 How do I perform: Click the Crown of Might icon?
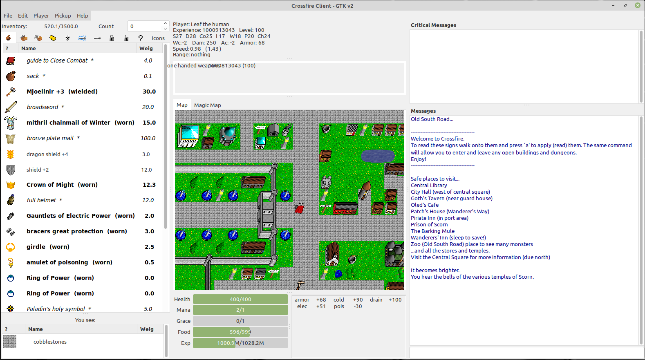point(11,185)
